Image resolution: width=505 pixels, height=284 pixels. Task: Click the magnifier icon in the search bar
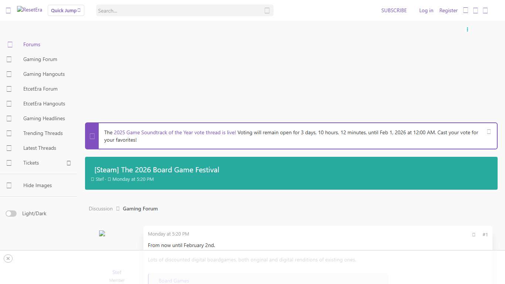[267, 11]
